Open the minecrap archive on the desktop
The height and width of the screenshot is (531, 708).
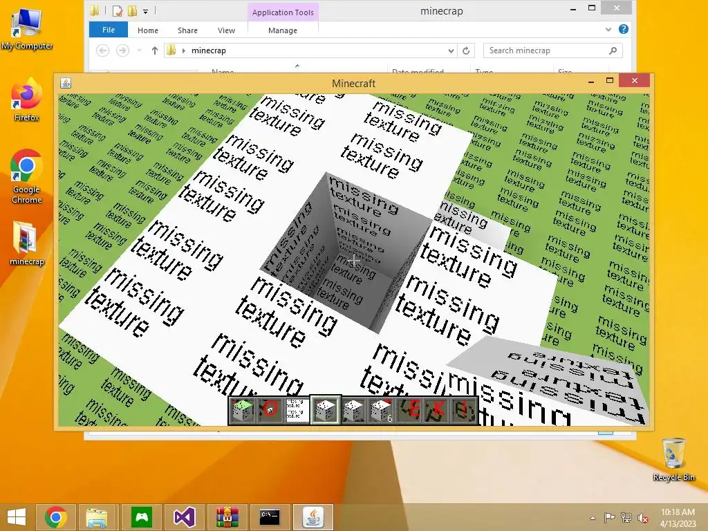click(x=27, y=243)
